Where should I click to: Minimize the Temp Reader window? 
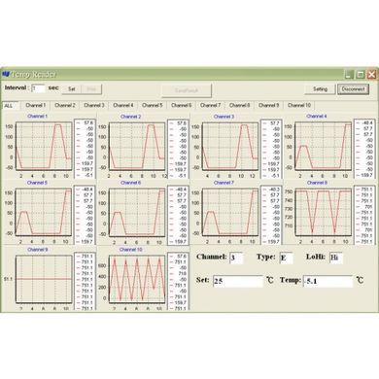point(349,75)
